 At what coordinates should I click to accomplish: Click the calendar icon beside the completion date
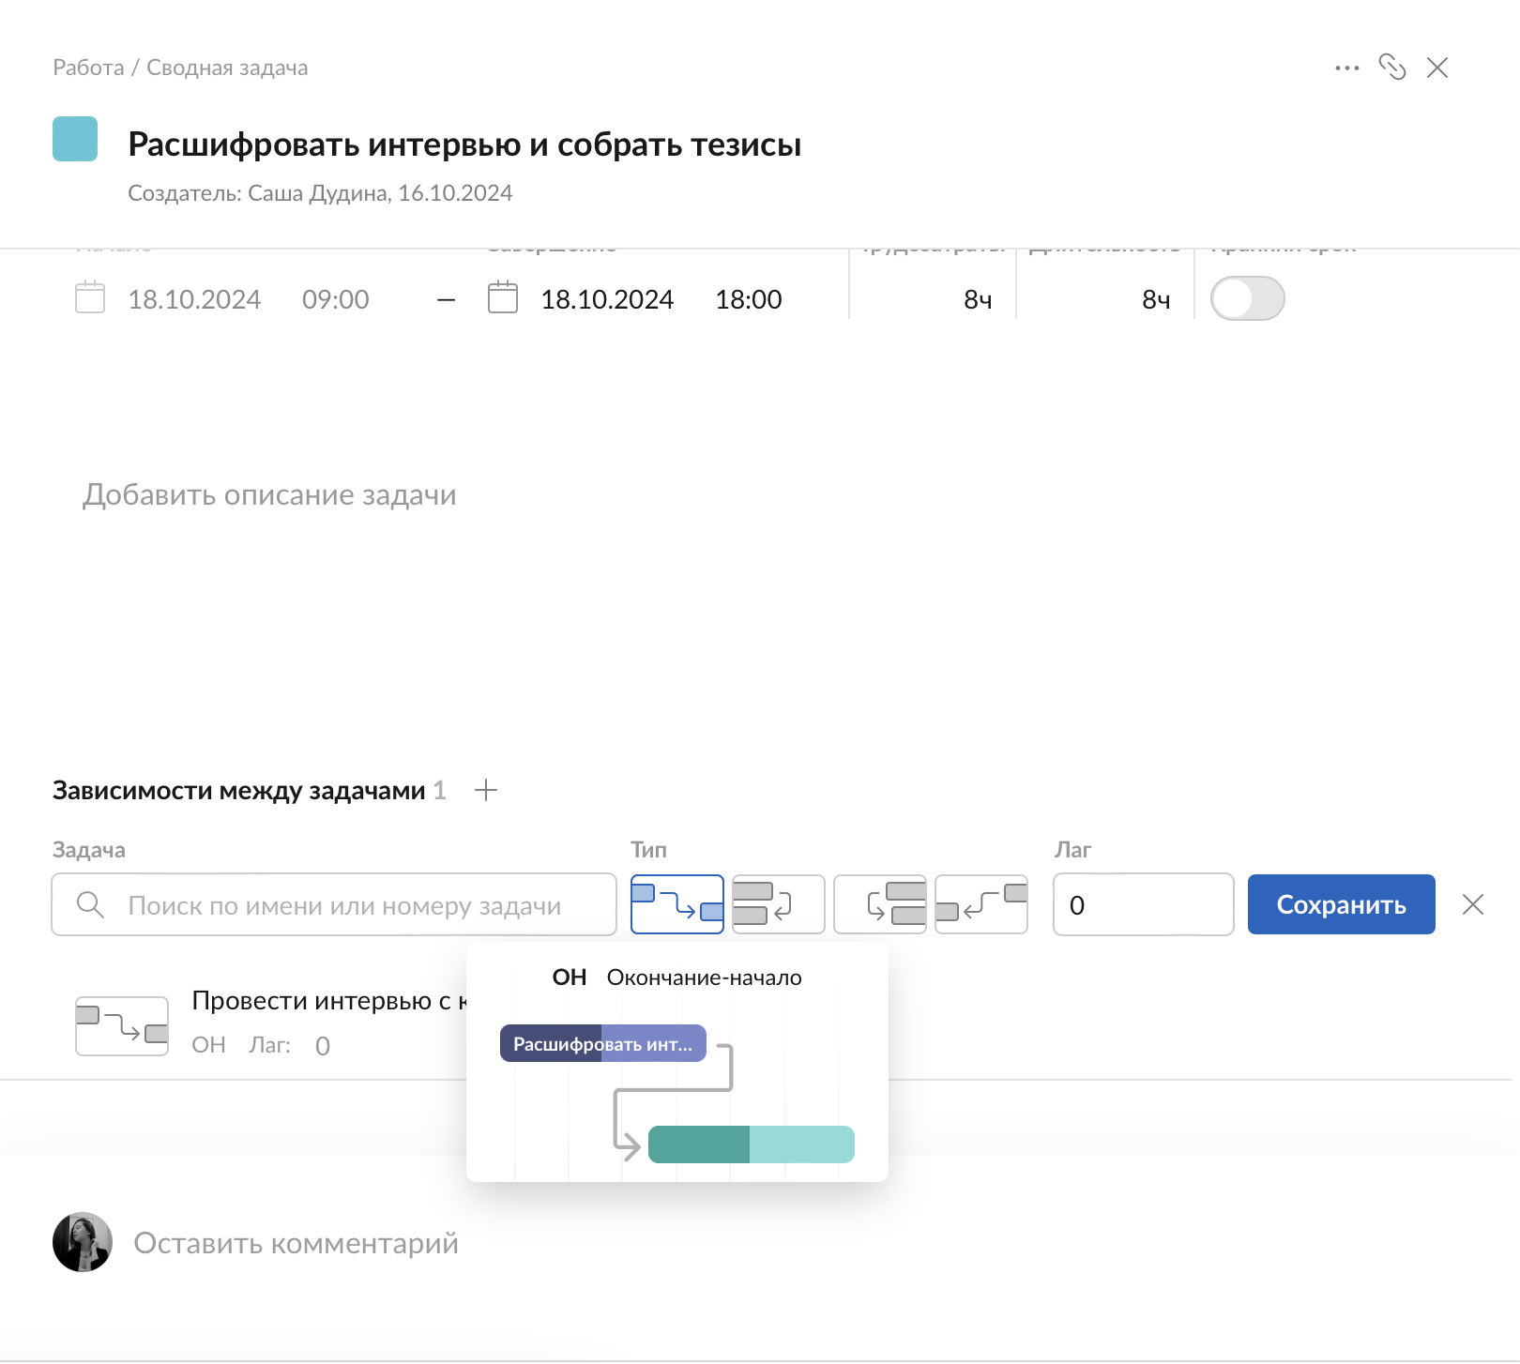pyautogui.click(x=503, y=298)
